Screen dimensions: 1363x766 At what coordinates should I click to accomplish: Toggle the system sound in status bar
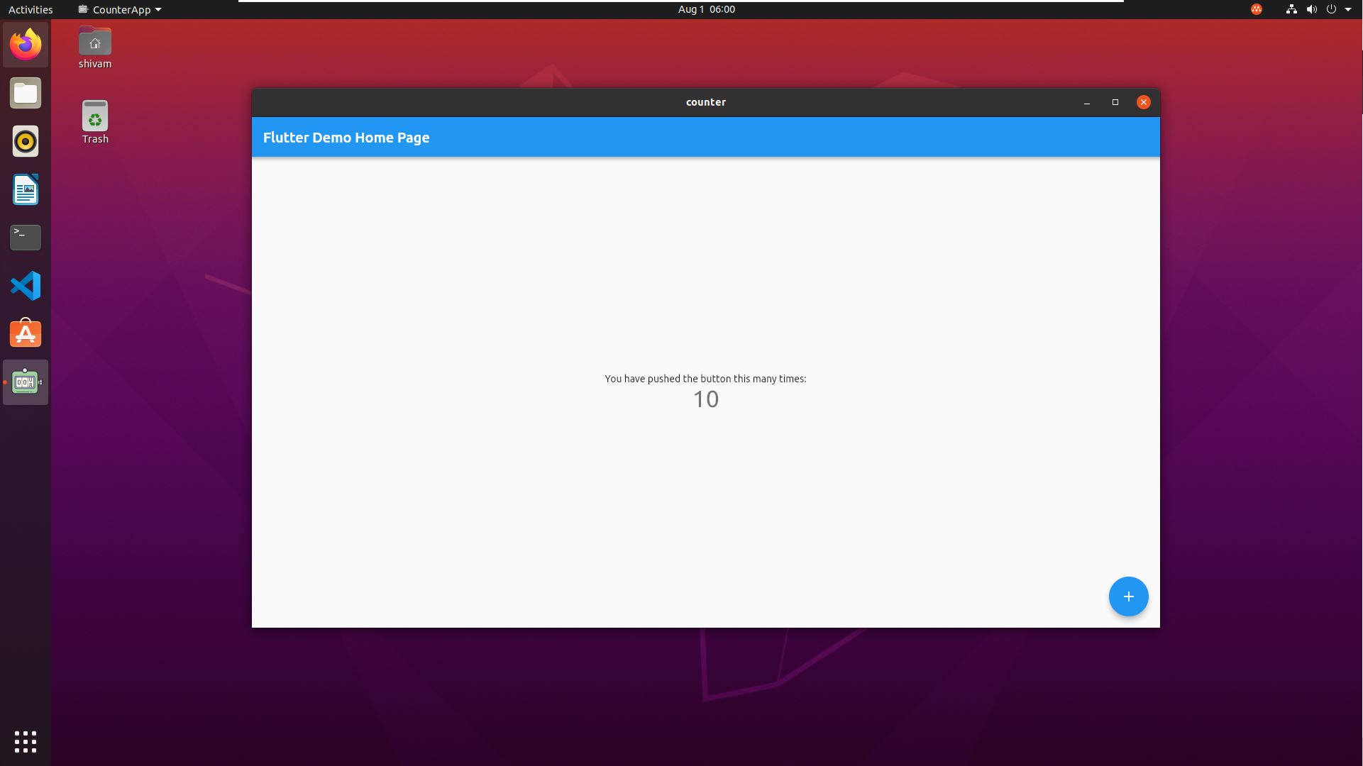(1310, 9)
